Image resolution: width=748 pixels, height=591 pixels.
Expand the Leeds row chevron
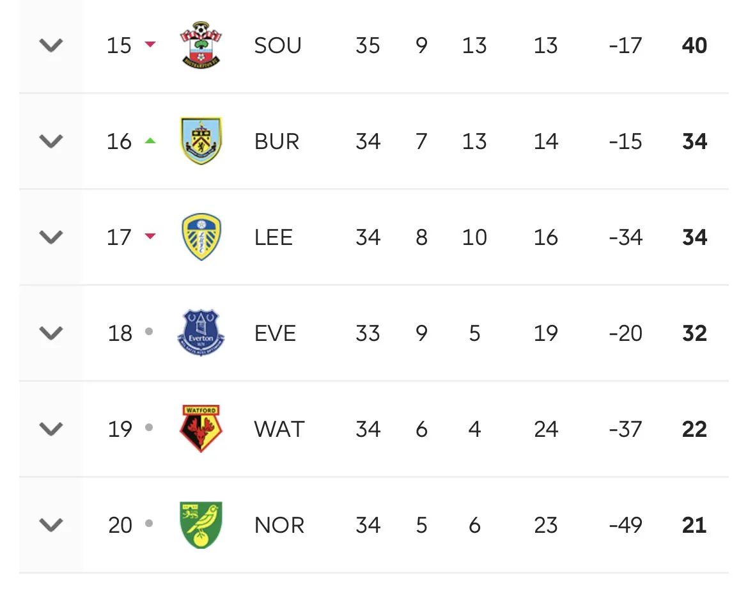51,237
